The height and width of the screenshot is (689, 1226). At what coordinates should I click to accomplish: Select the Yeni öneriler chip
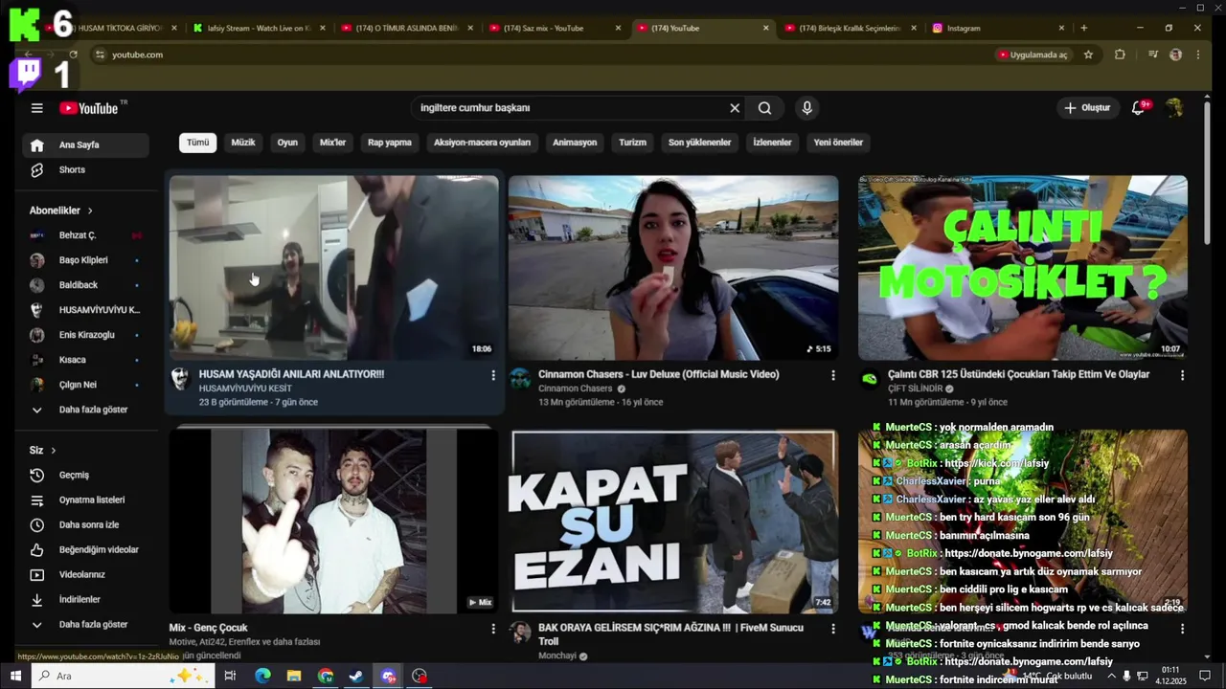point(838,143)
